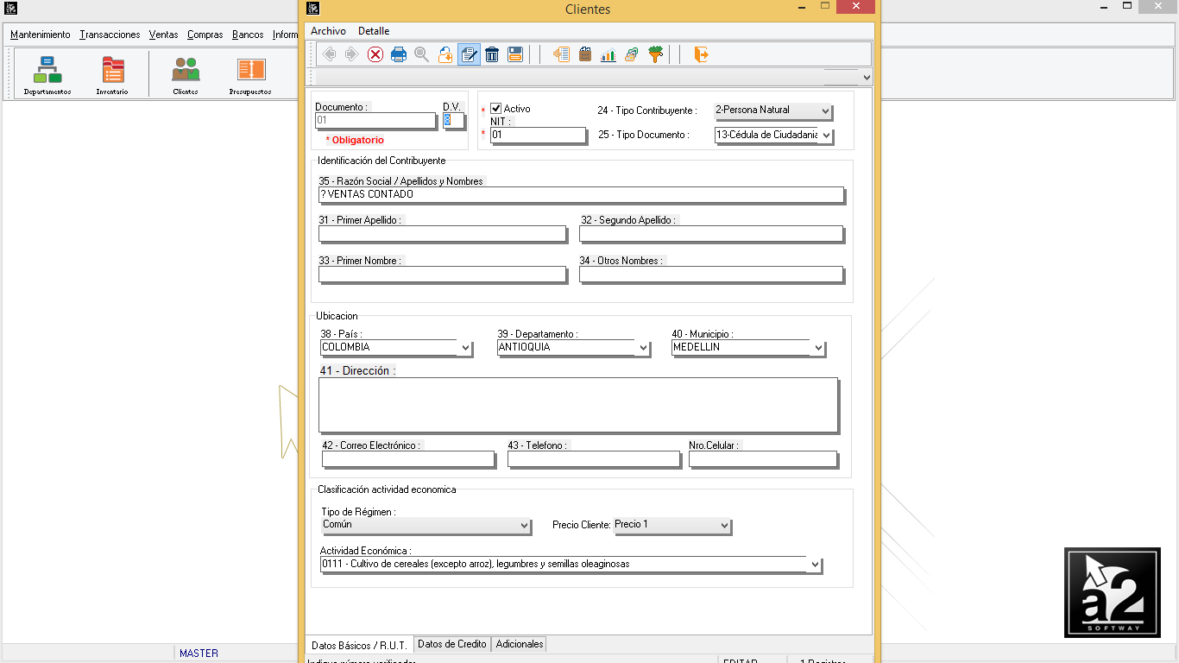1179x663 pixels.
Task: Click the orange exit door icon
Action: tap(701, 54)
